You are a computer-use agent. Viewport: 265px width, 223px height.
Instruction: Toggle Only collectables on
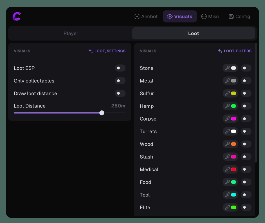tap(120, 81)
